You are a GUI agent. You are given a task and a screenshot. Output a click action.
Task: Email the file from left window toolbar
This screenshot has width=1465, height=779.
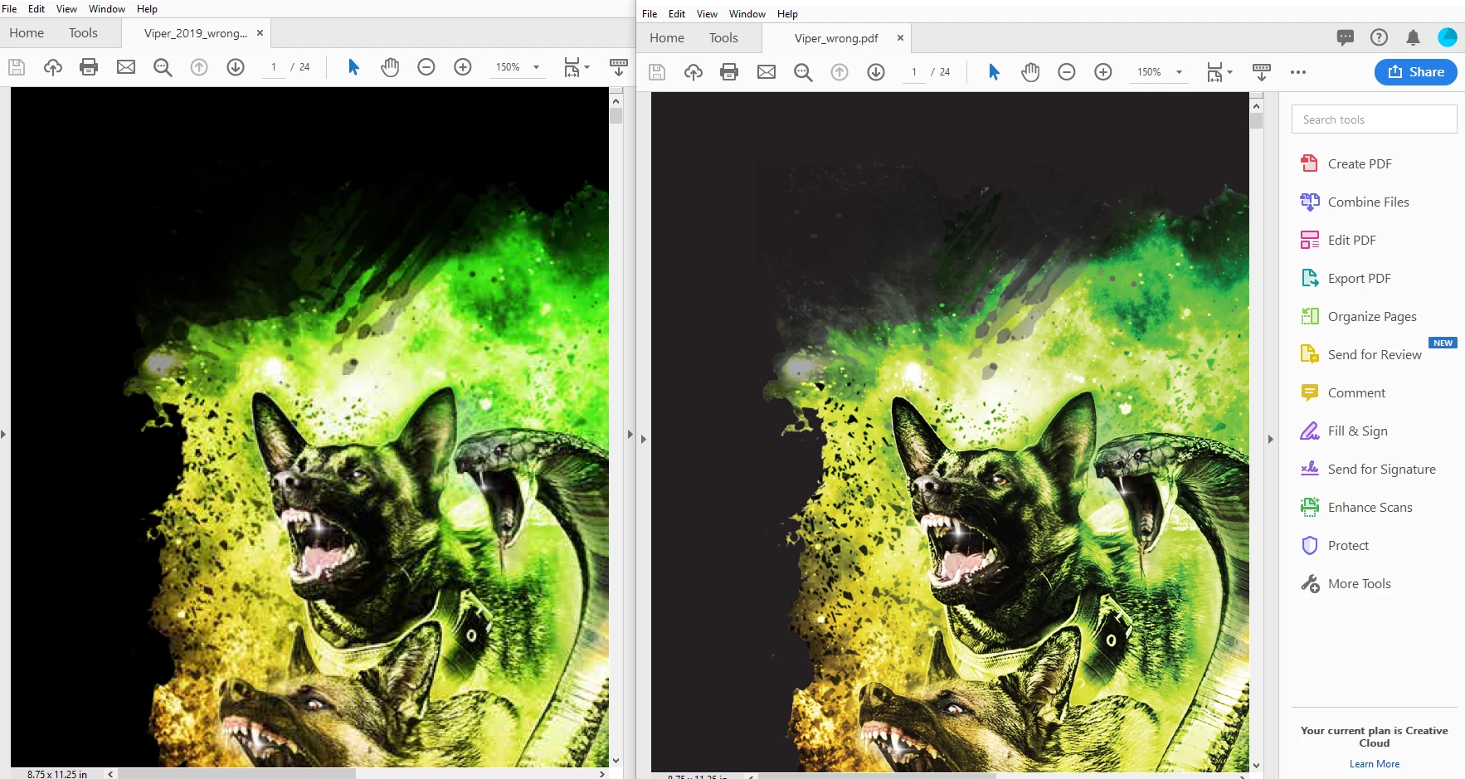[x=126, y=67]
